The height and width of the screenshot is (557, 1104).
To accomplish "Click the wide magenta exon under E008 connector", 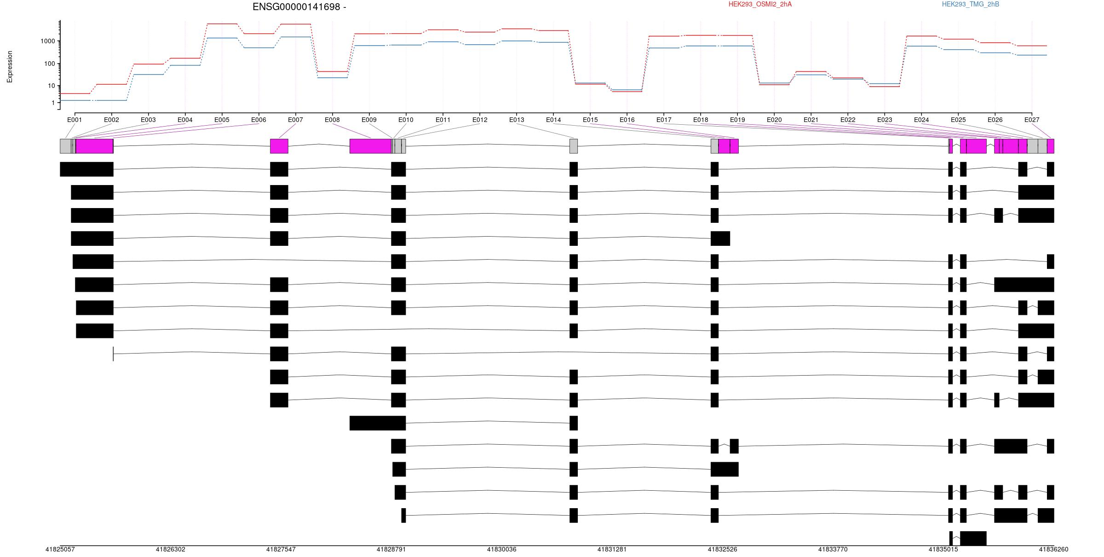I will pos(370,146).
